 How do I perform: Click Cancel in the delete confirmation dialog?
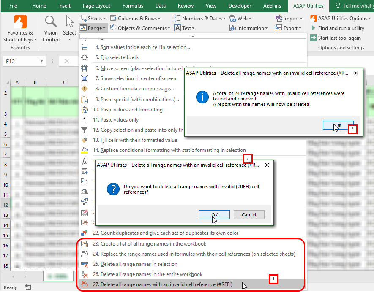(x=249, y=215)
